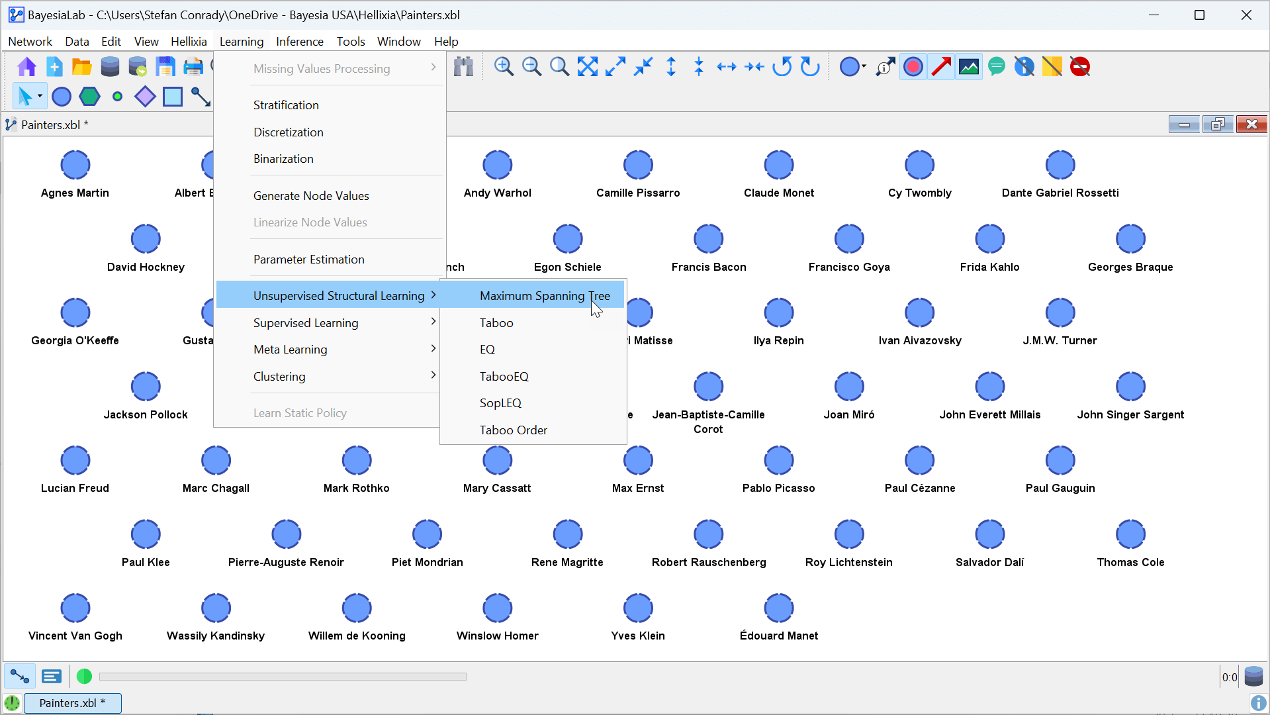Click the rotate left arrow icon
Viewport: 1270px width, 715px height.
pos(782,67)
